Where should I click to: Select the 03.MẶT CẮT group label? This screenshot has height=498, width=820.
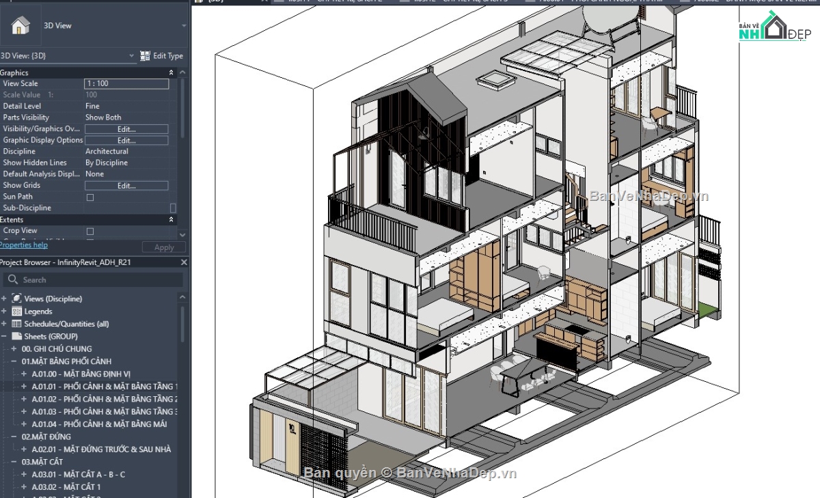[42, 462]
